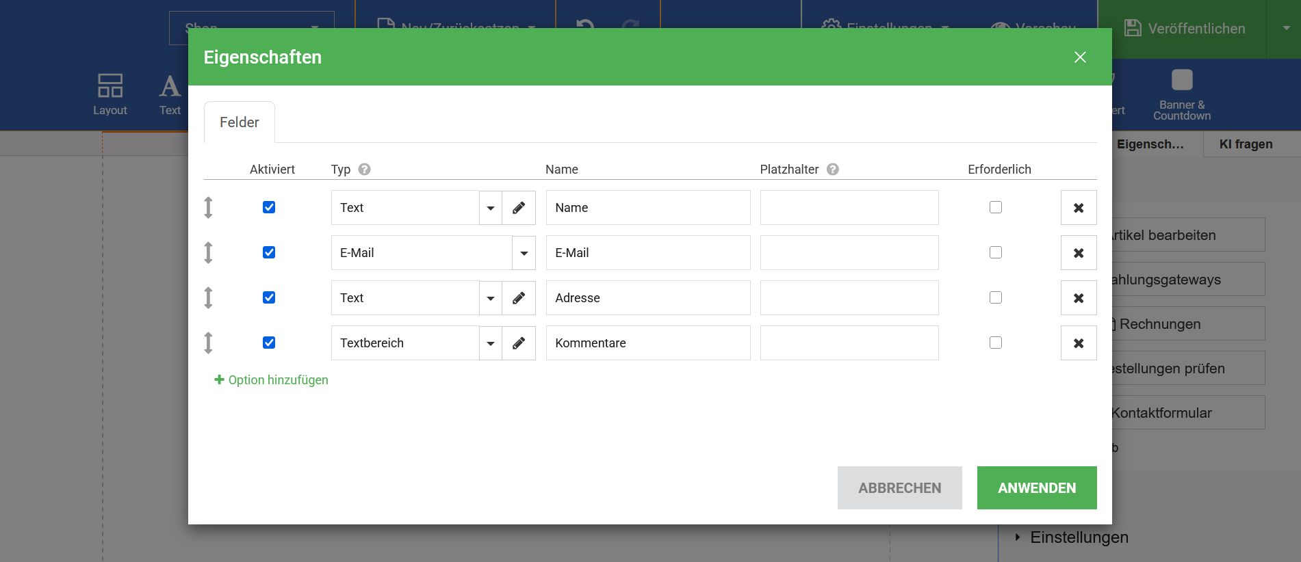Delete the E-Mail field row

pos(1079,253)
